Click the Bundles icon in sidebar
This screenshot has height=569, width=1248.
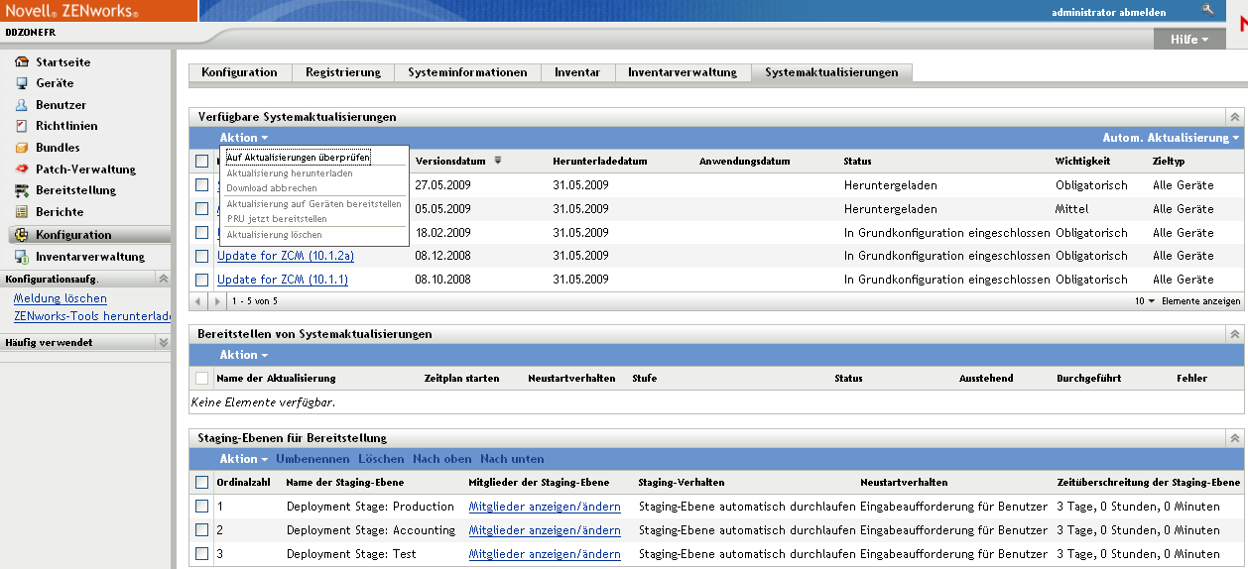[22, 148]
